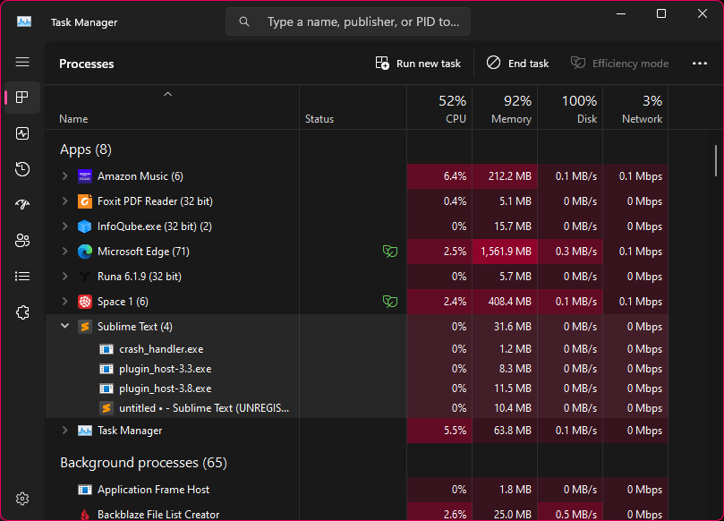Click the Efficiency mode button

click(619, 64)
